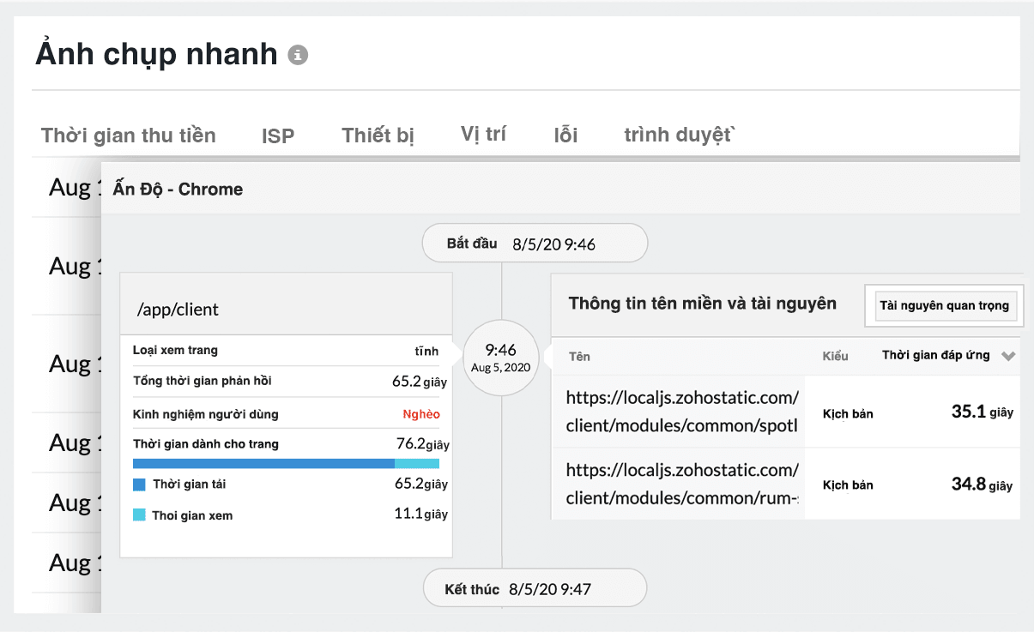Select the Vị trí tab
The width and height of the screenshot is (1034, 632).
point(483,134)
